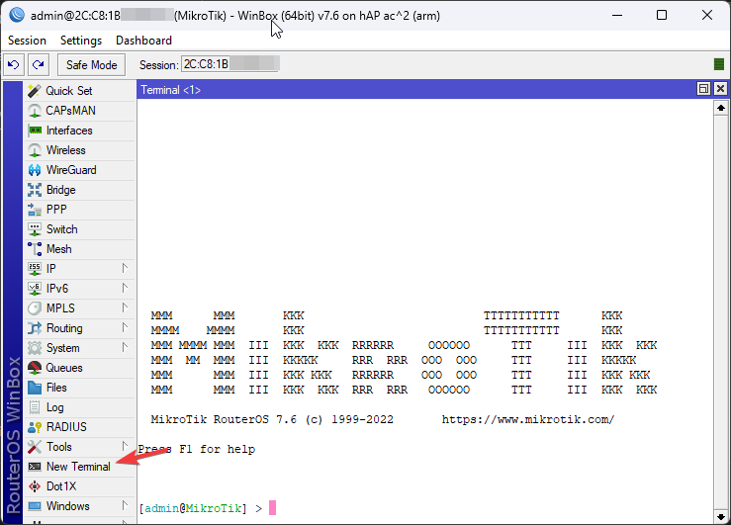Screen dimensions: 731x525
Task: Open CAPsMAN label in sidebar
Action: tap(71, 111)
